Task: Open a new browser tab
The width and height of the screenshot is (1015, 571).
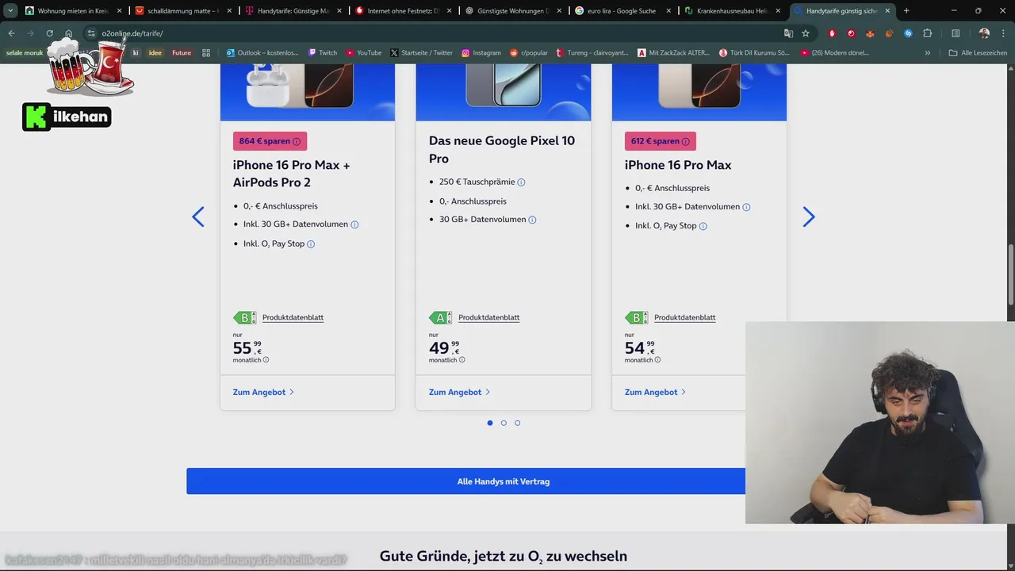Action: click(x=906, y=11)
